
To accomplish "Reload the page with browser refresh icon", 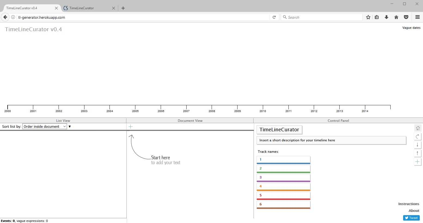I will pyautogui.click(x=274, y=17).
